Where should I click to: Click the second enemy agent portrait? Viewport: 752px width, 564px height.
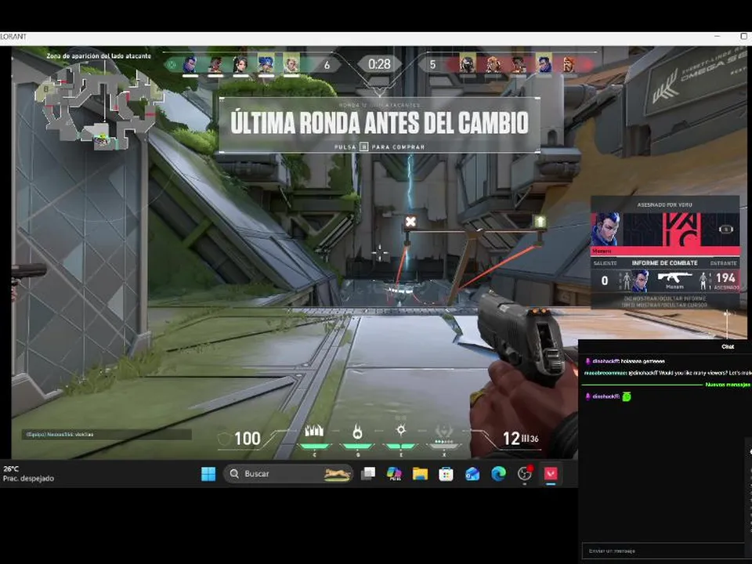[493, 63]
